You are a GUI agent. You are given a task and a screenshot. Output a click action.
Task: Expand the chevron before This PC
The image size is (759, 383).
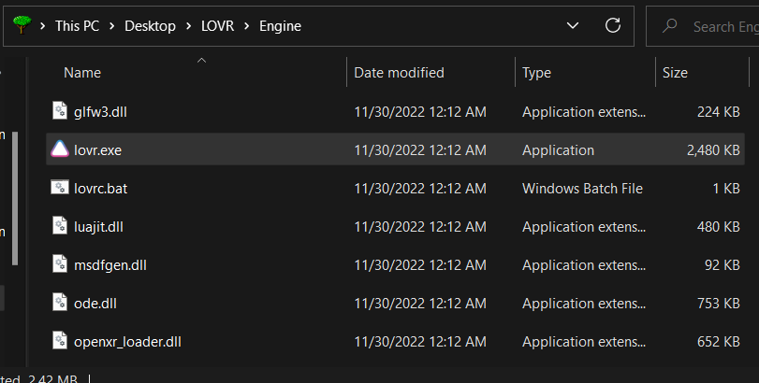tap(43, 26)
